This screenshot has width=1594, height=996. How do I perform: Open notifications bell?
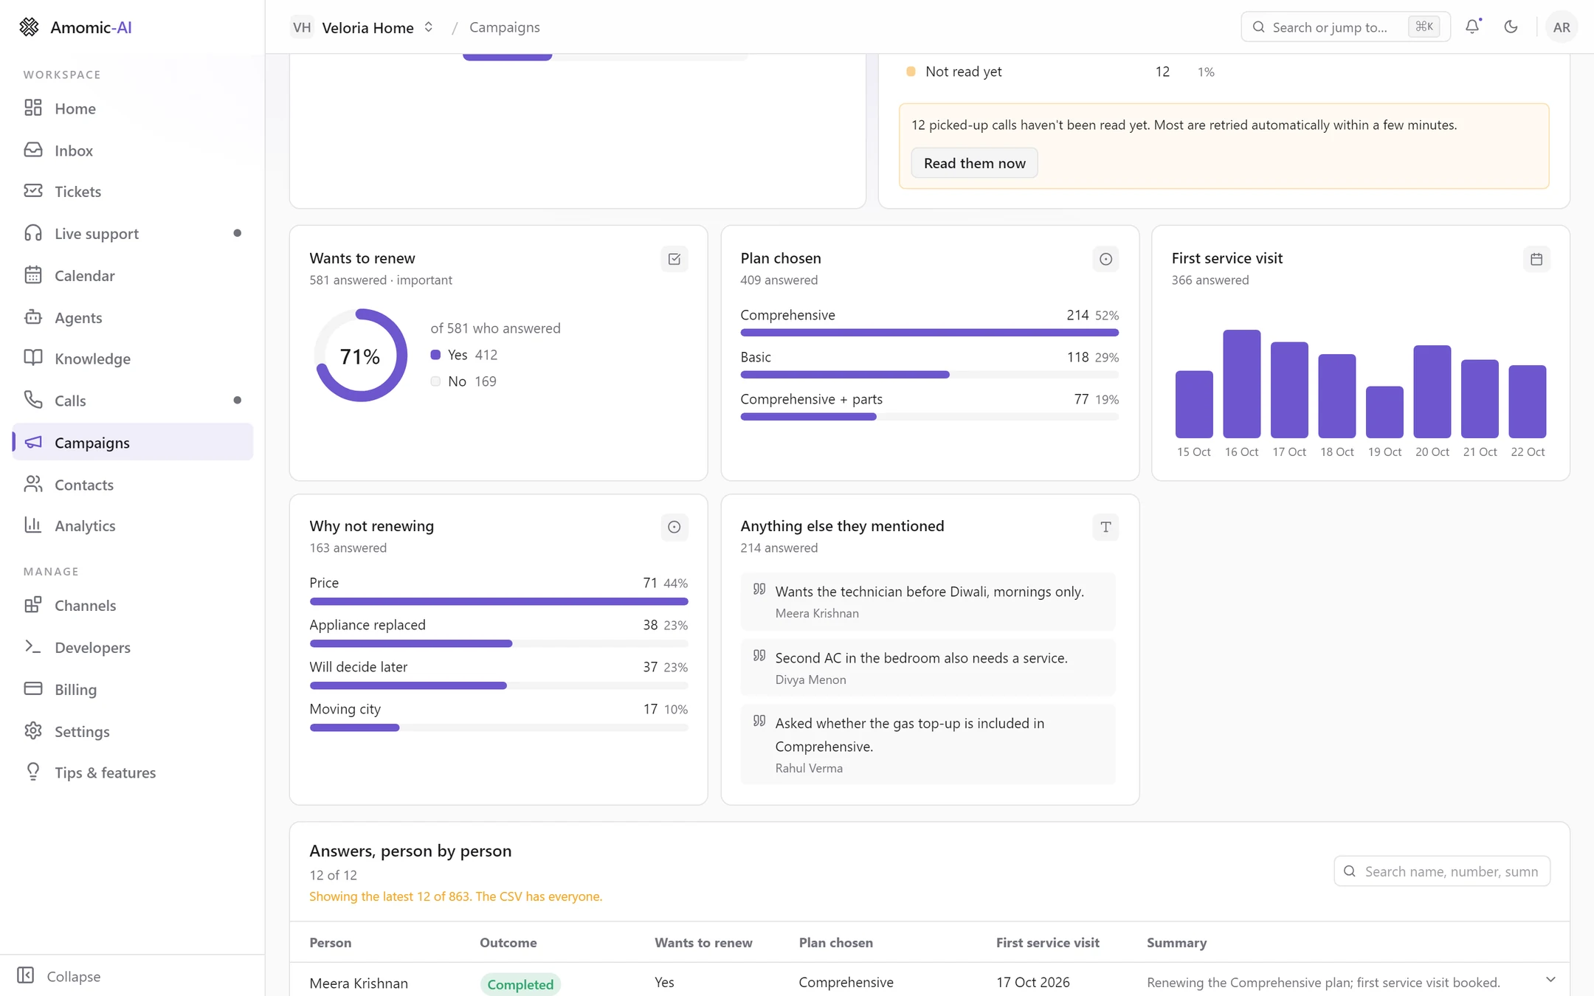1472,27
